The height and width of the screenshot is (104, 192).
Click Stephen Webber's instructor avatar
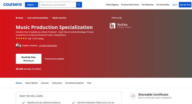coord(18,45)
